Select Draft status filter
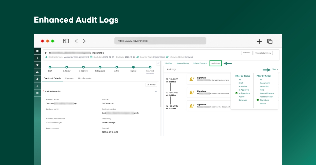Image resolution: width=316 pixels, height=165 pixels. click(x=241, y=83)
